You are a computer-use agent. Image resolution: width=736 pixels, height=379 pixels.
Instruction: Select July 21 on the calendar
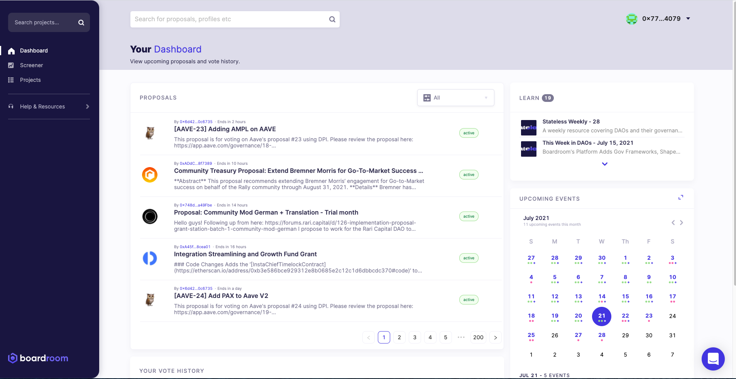click(x=602, y=316)
